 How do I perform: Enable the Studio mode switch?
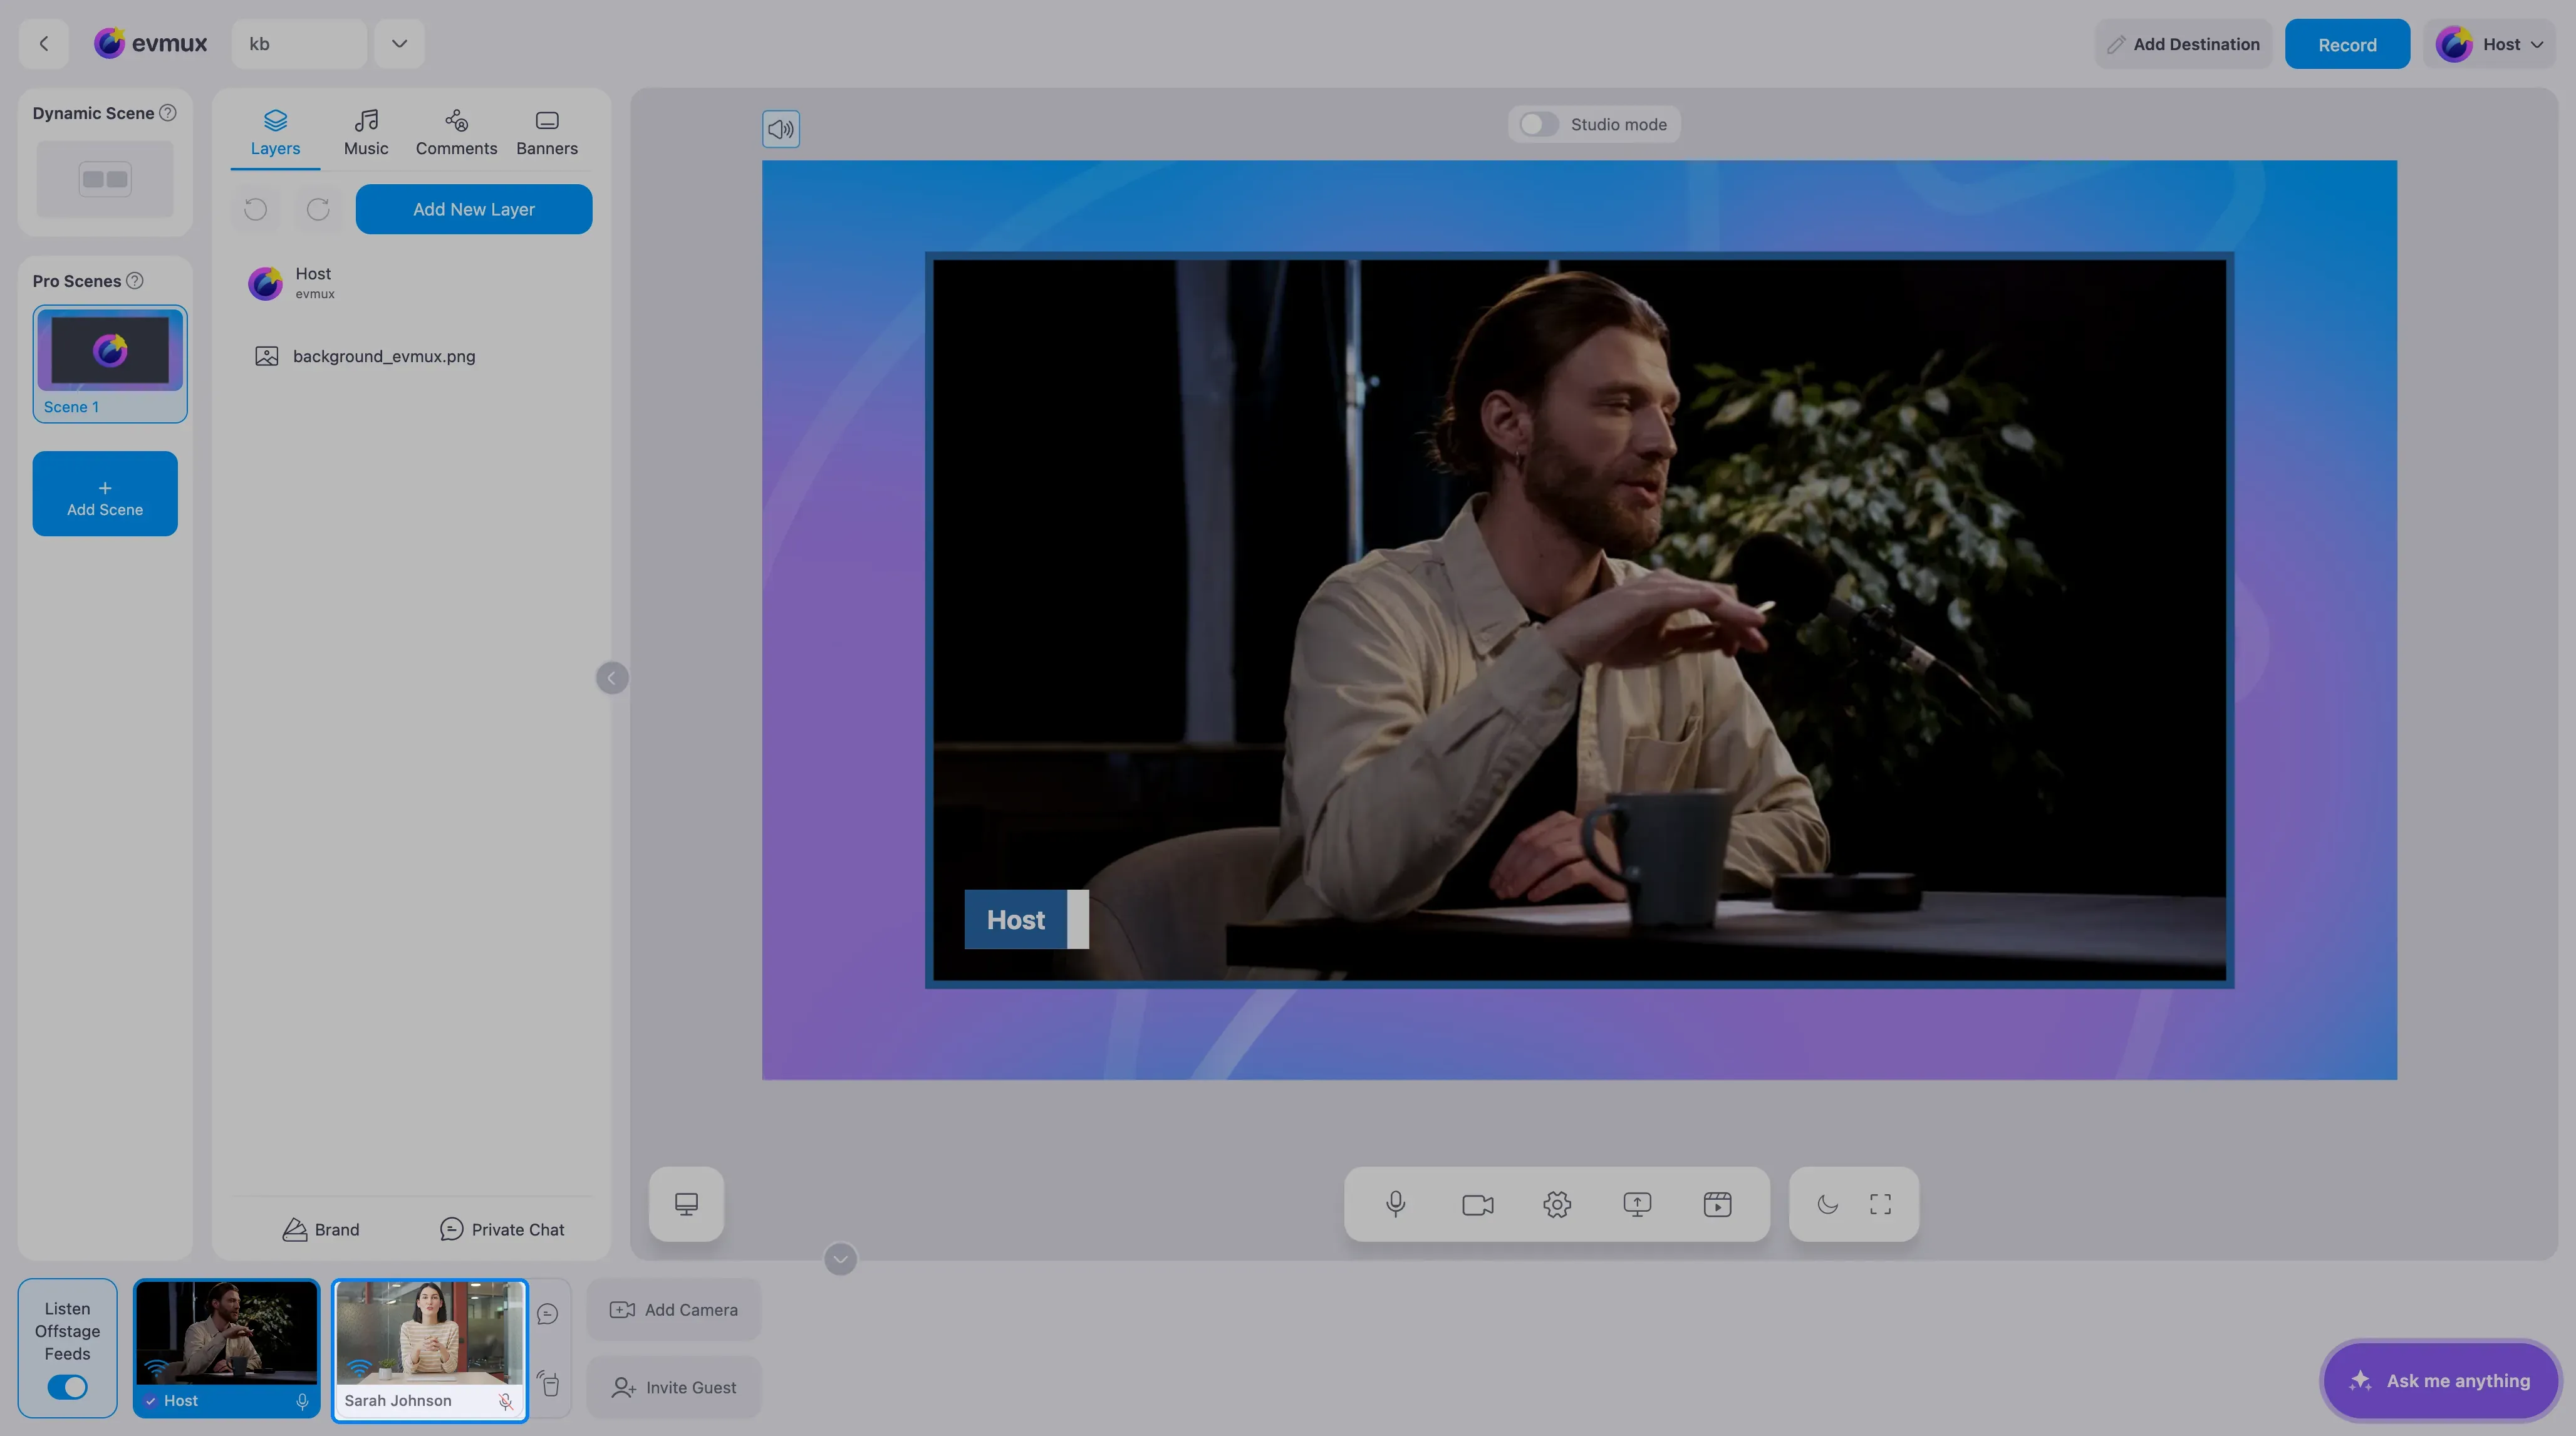(1539, 124)
